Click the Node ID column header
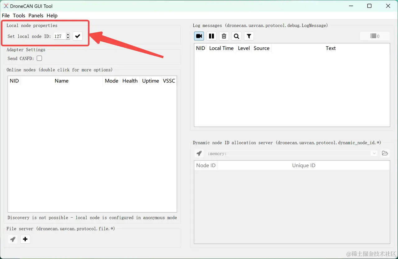This screenshot has width=398, height=259. click(206, 165)
